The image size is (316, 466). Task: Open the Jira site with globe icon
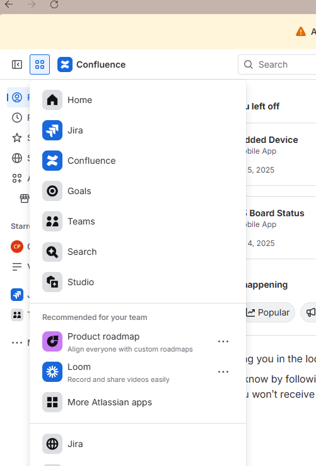pos(138,444)
